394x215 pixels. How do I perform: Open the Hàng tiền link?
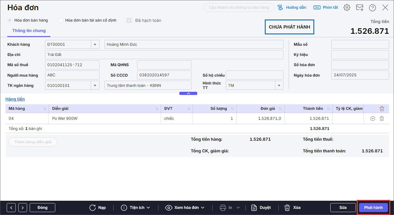click(15, 99)
